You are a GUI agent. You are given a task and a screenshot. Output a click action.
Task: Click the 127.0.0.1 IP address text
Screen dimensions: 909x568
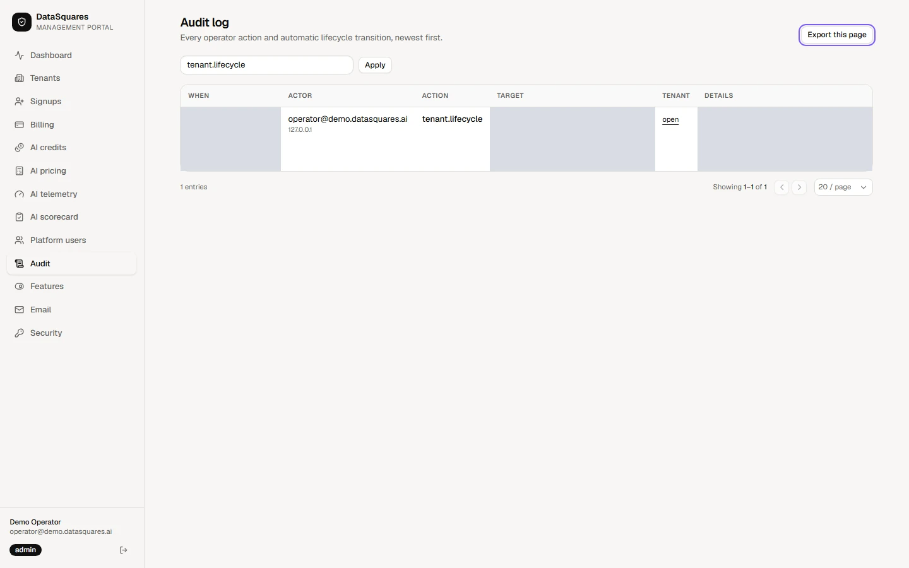300,130
